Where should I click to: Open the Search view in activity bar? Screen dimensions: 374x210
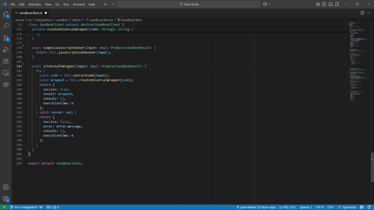(6, 26)
